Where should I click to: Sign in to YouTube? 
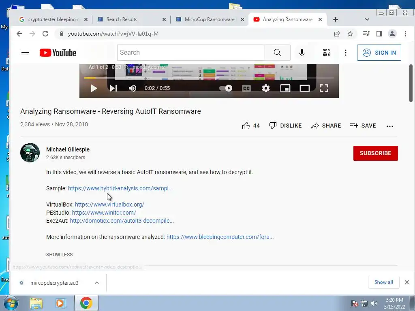click(x=379, y=53)
